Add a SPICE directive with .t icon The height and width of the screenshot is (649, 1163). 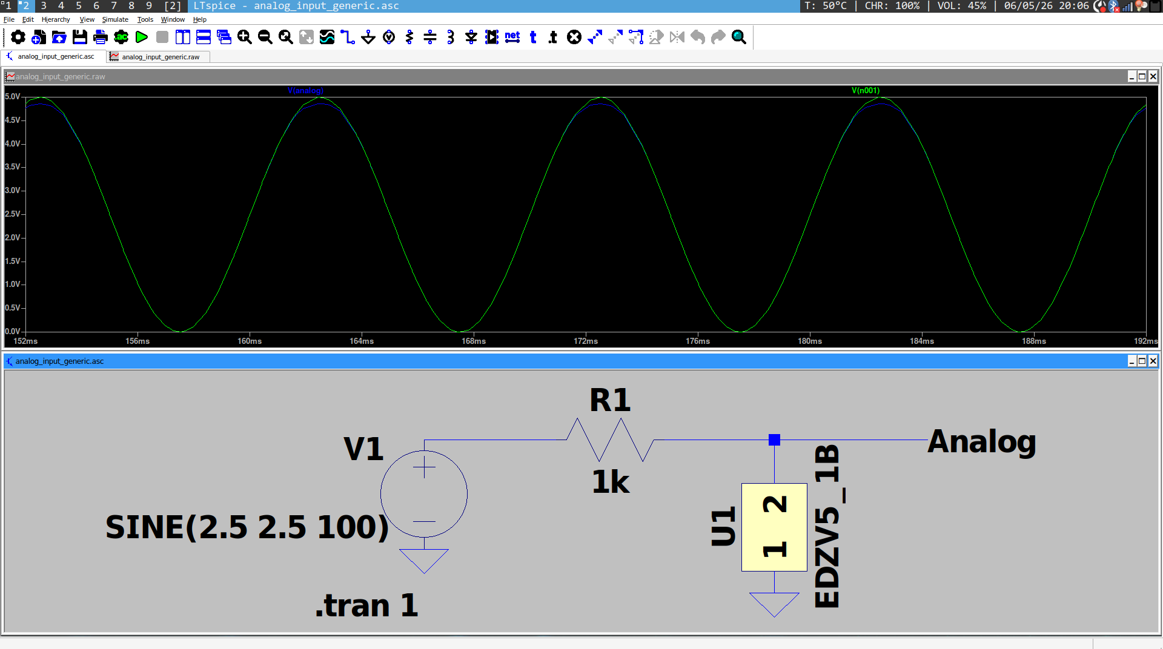553,37
